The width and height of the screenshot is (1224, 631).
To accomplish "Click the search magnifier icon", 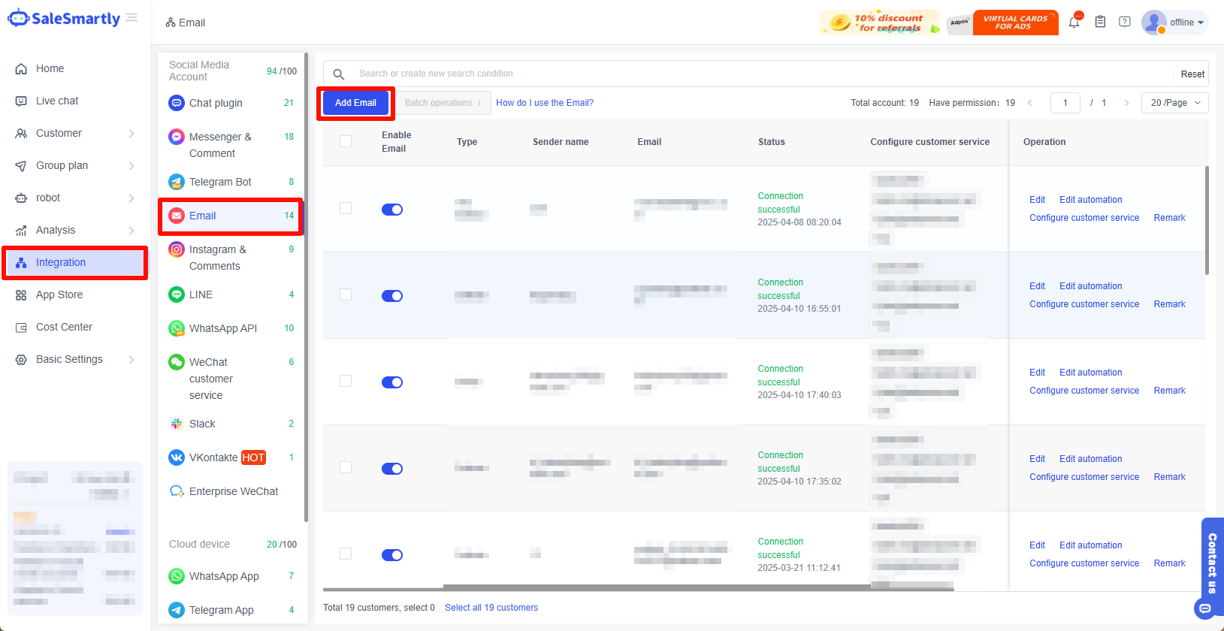I will [339, 74].
